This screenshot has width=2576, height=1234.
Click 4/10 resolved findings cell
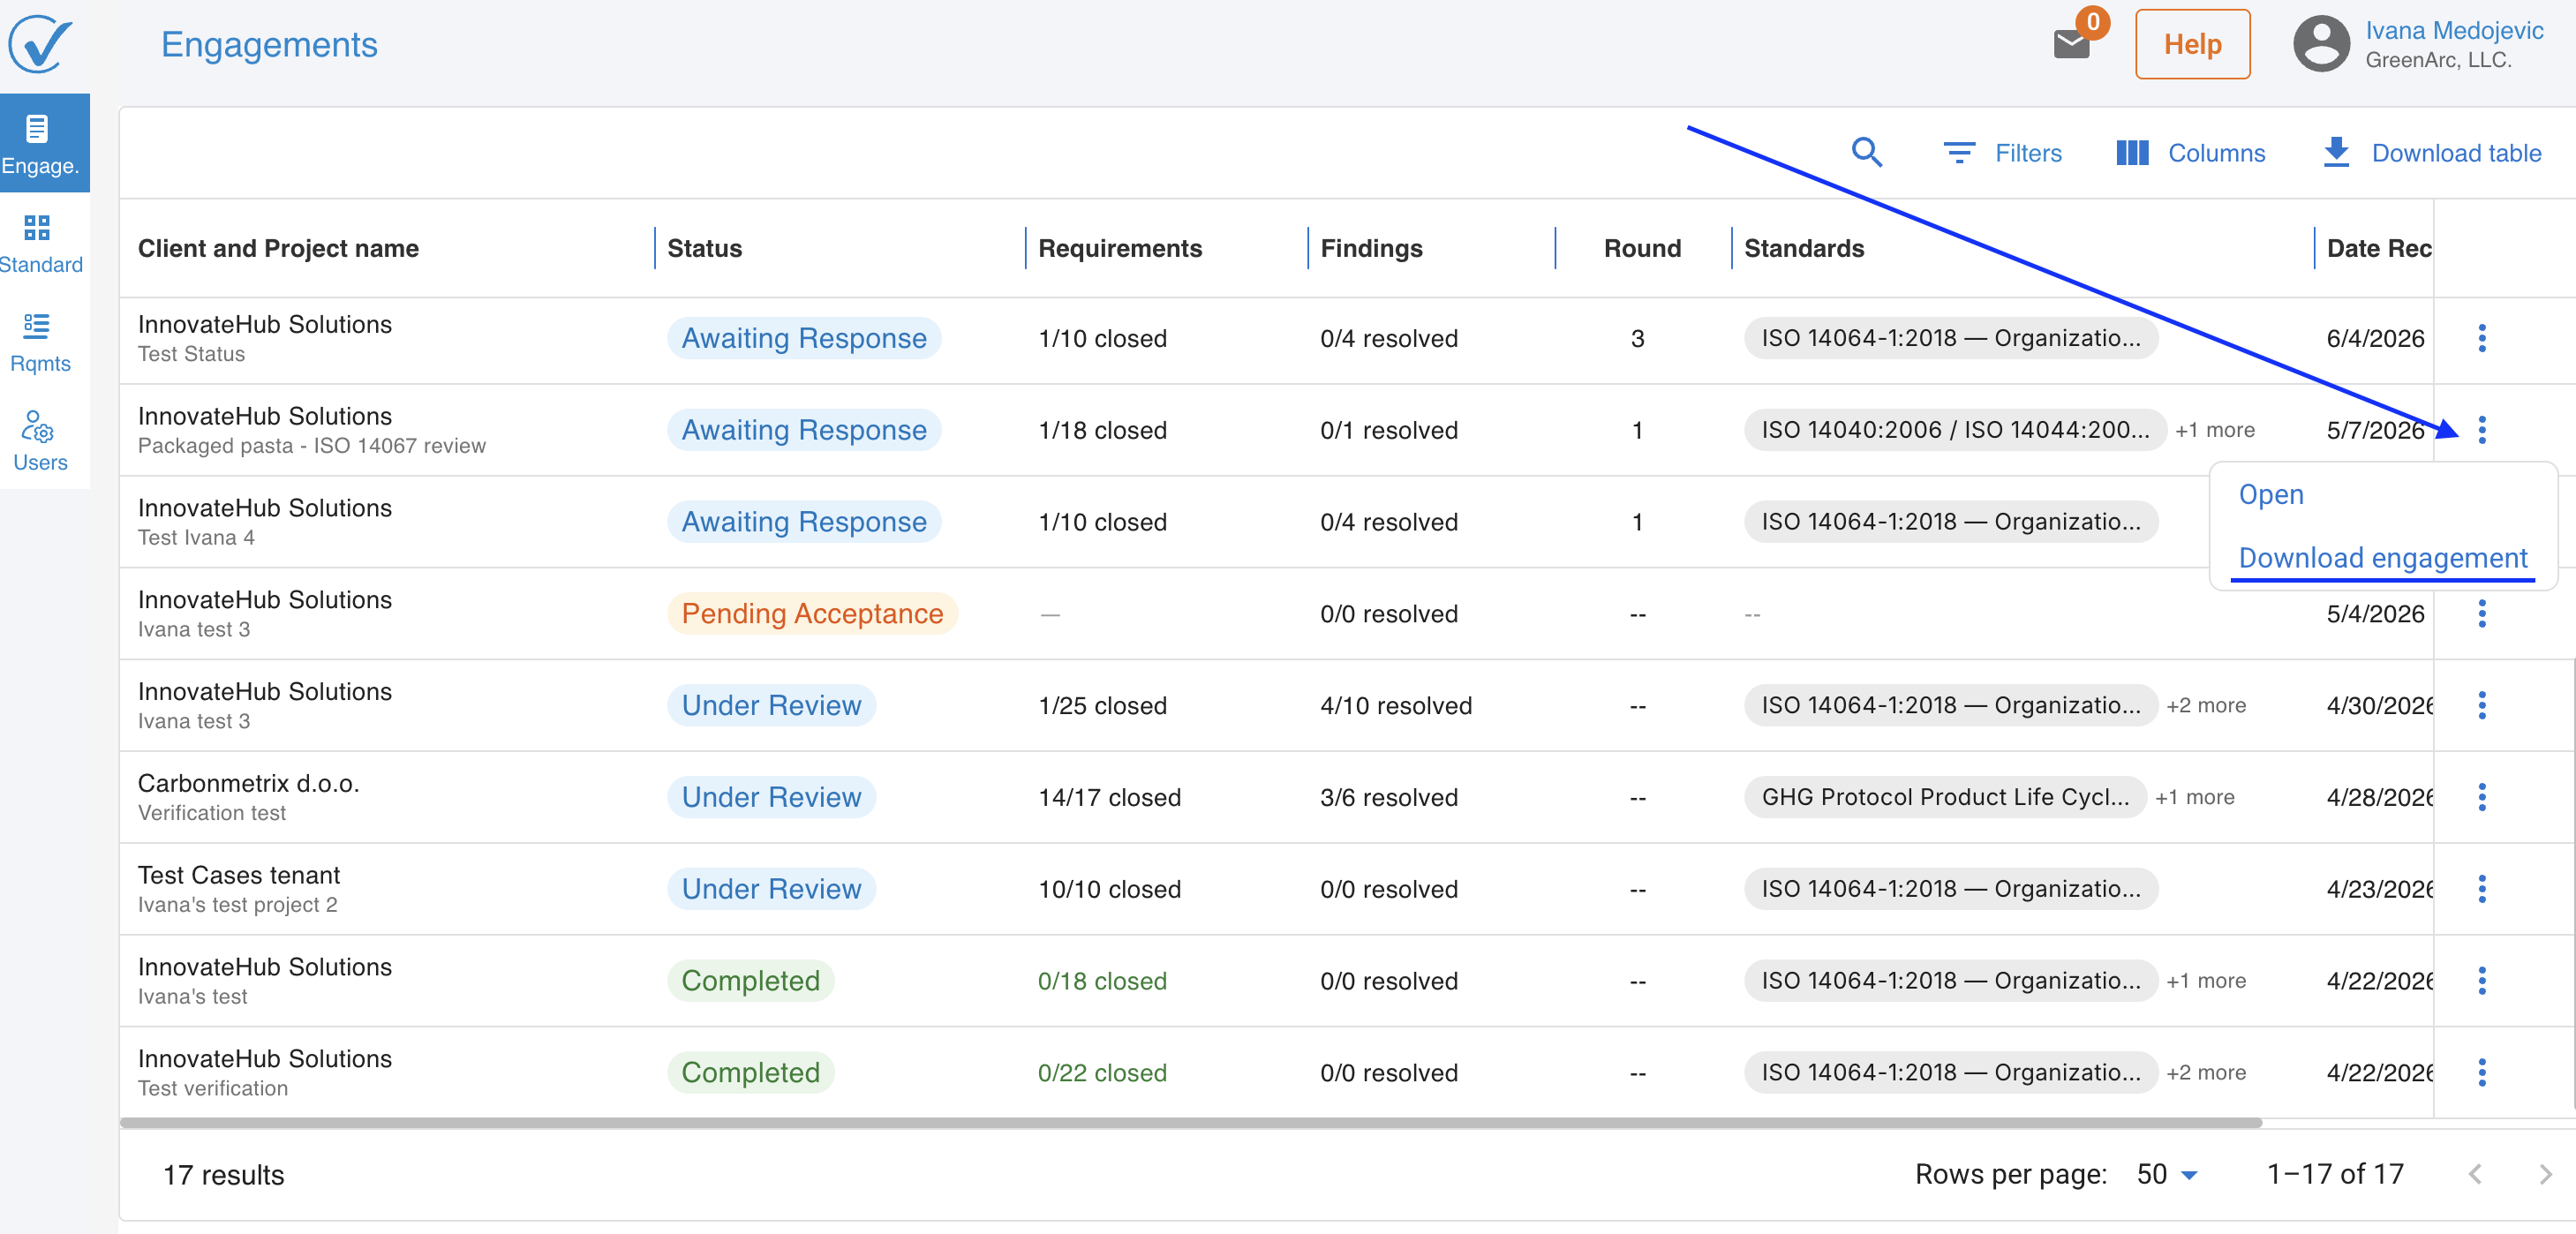[x=1395, y=705]
